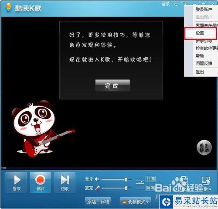Toggle 界面总在最前 always-on-top option
Image resolution: width=218 pixels, height=209 pixels.
(x=207, y=25)
